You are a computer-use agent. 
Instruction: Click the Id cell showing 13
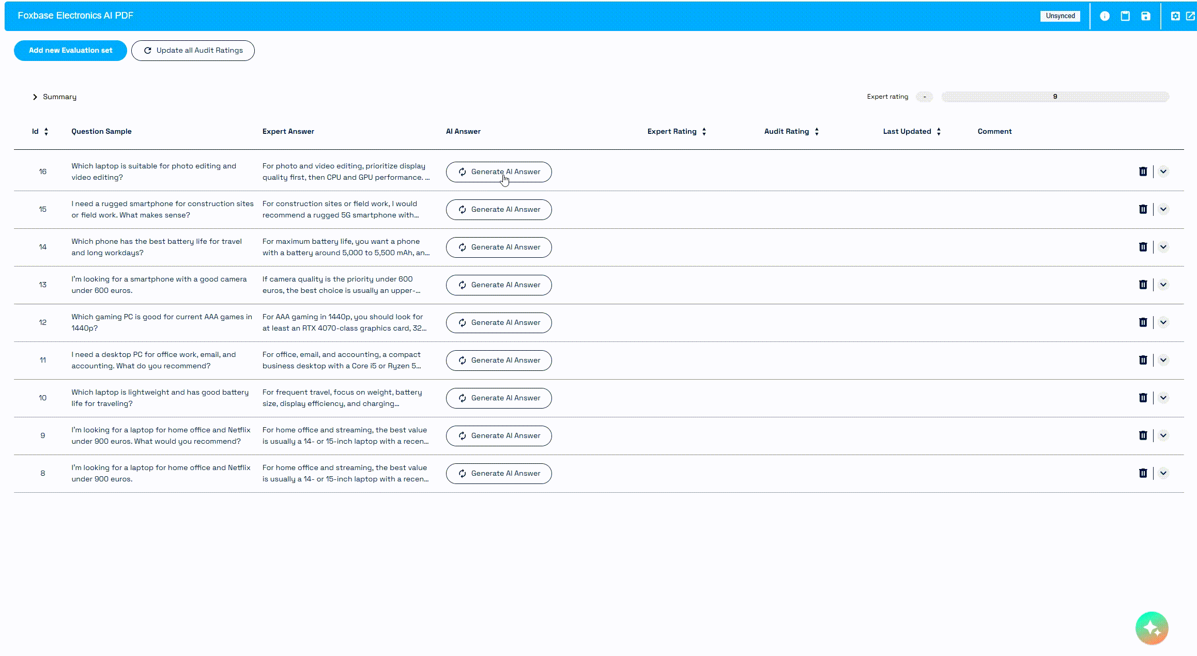pos(43,285)
